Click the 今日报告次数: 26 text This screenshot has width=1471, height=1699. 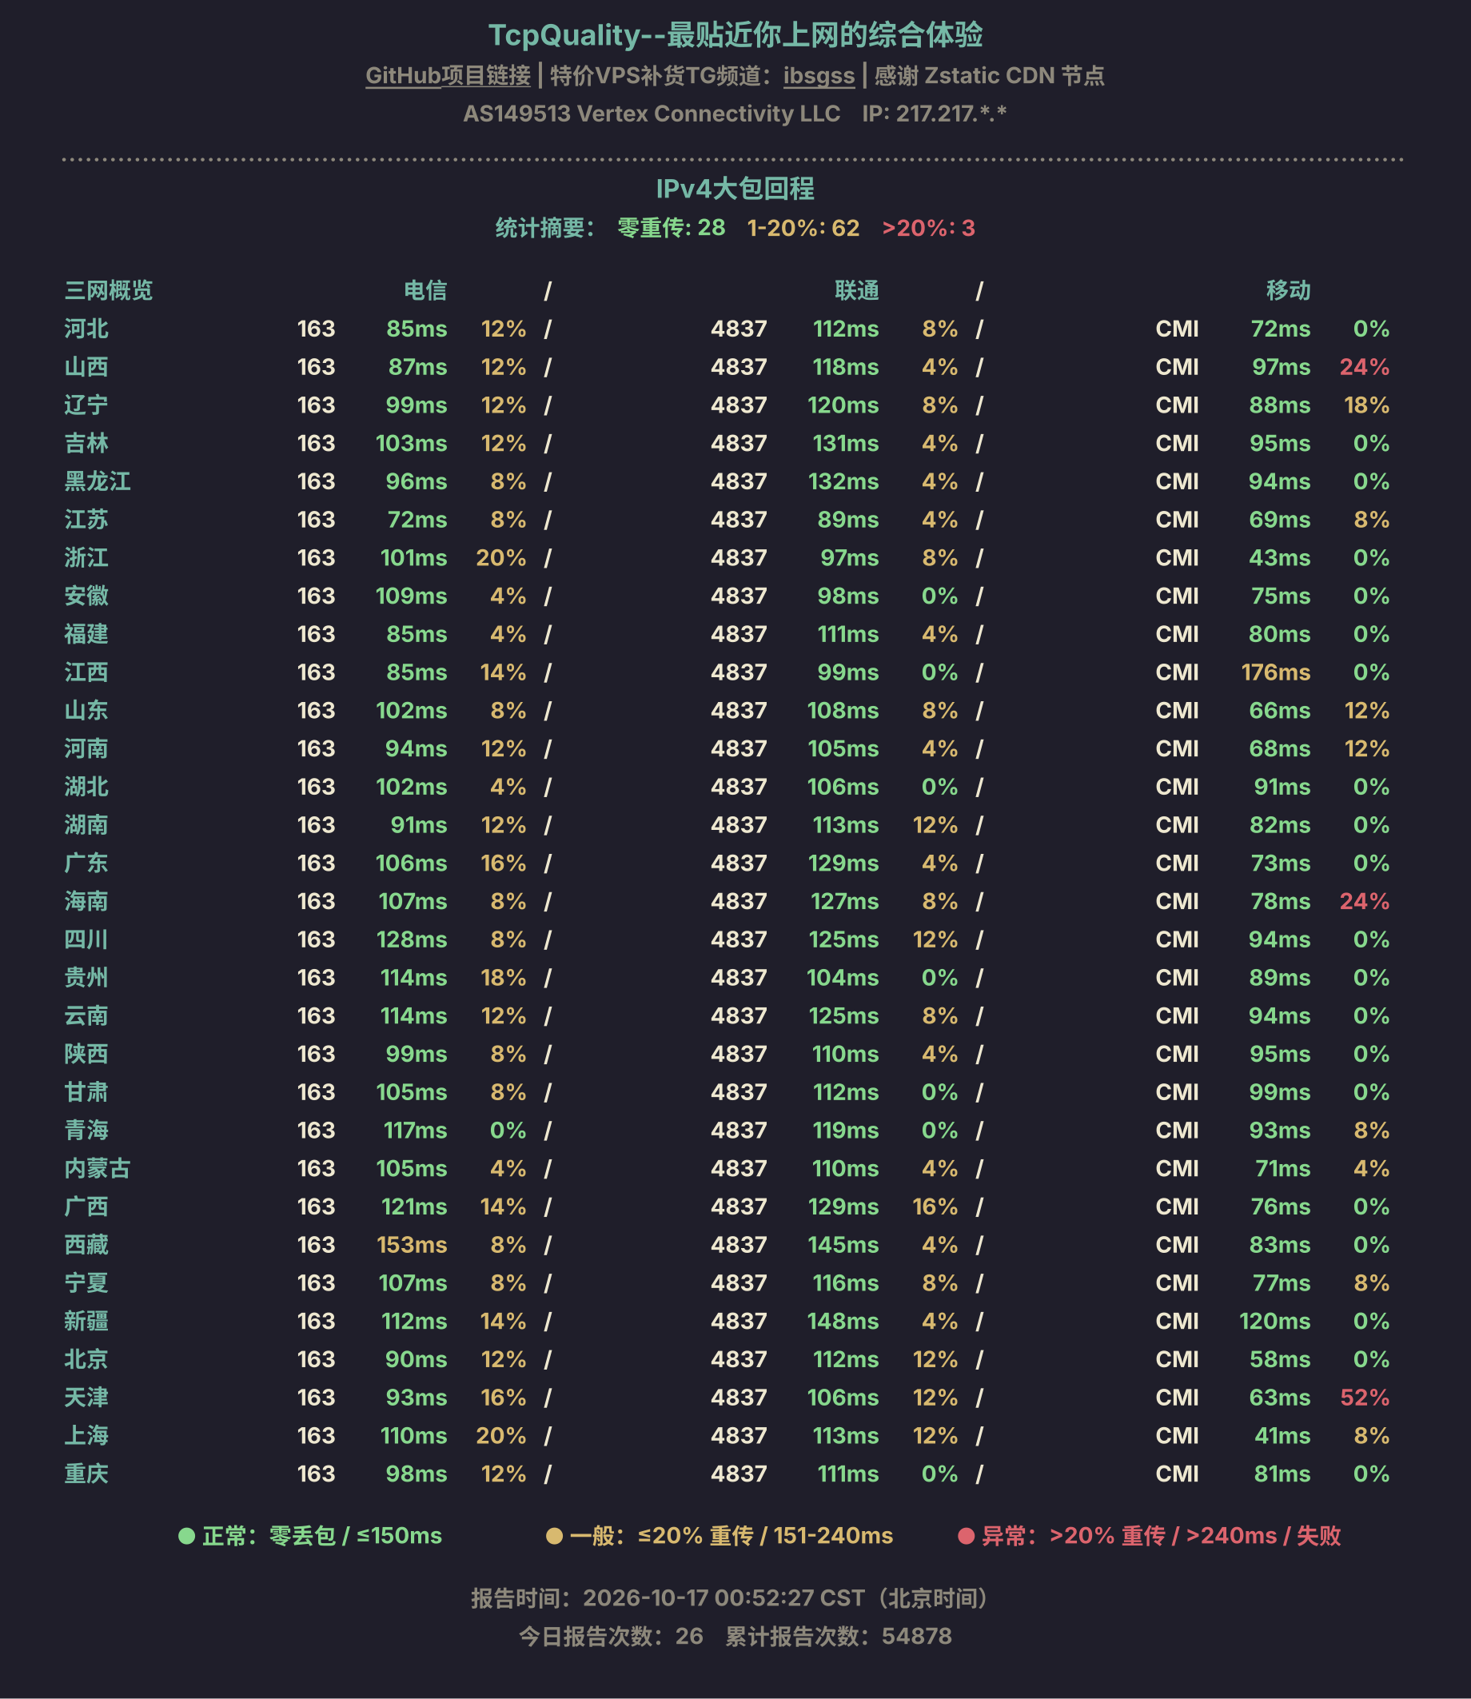point(611,1636)
